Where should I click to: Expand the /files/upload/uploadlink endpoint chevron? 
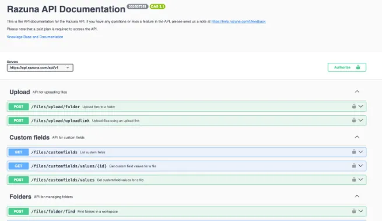360,120
